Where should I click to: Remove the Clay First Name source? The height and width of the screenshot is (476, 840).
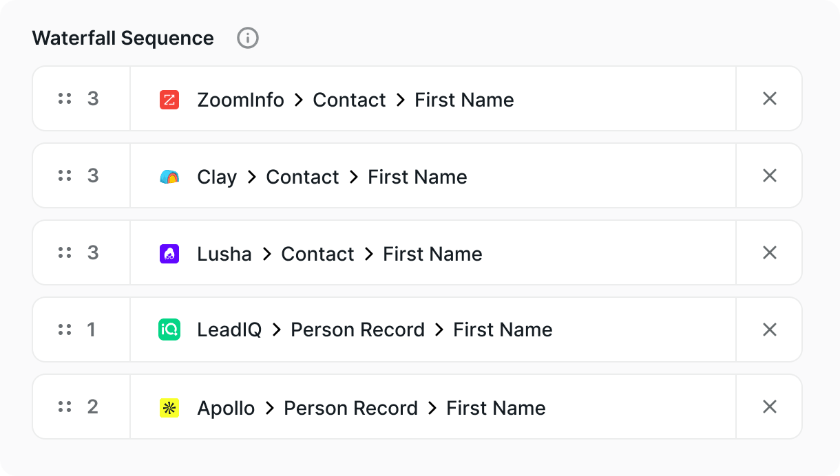point(770,176)
